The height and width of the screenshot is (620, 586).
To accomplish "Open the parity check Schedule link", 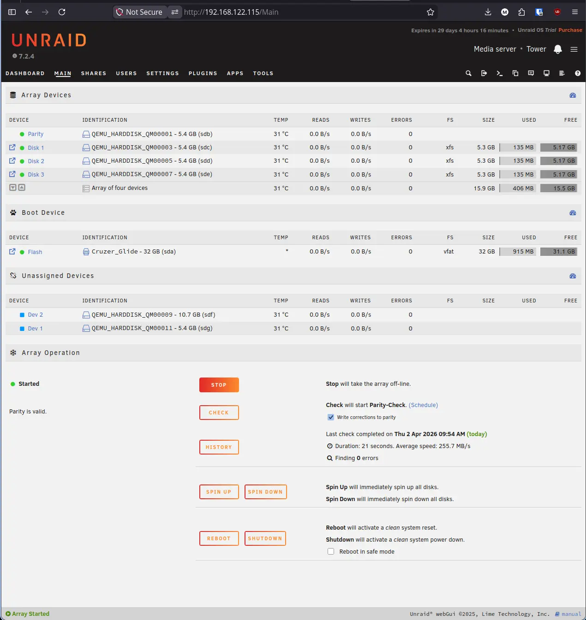I will pyautogui.click(x=423, y=405).
